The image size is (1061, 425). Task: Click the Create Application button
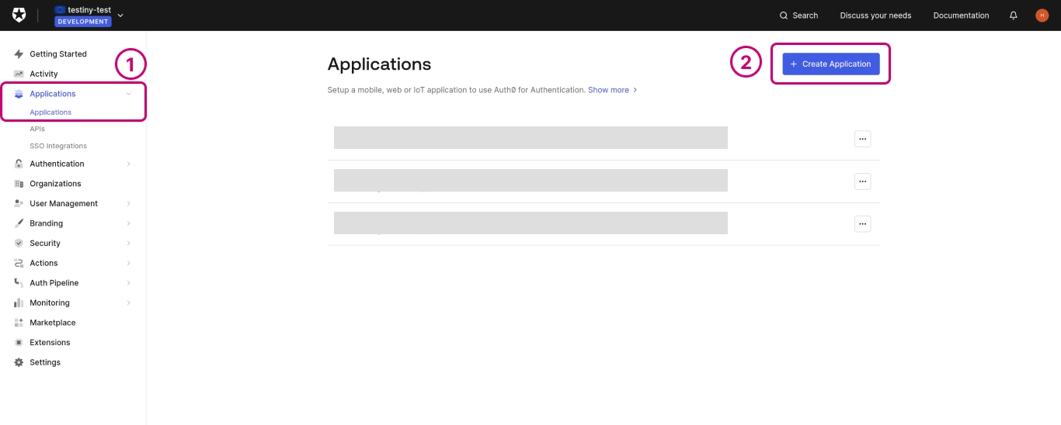pyautogui.click(x=830, y=64)
